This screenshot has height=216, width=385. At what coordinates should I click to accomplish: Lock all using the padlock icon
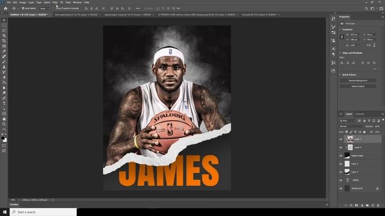pos(365,132)
